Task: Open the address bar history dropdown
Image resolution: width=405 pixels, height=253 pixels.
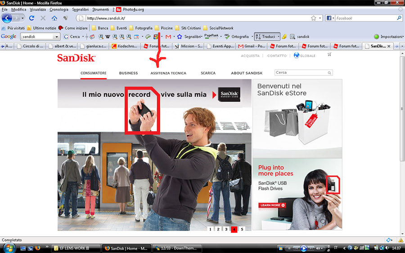Action: click(x=320, y=18)
